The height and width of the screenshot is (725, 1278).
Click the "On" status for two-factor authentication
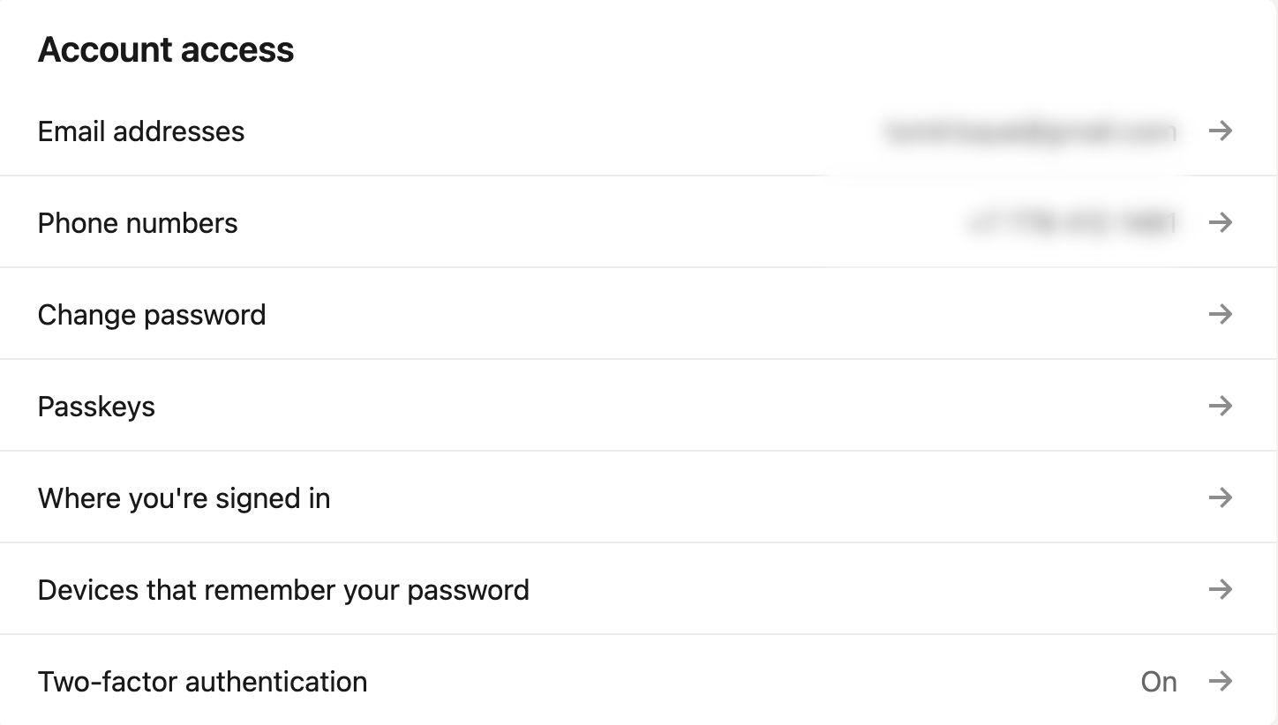(1158, 682)
